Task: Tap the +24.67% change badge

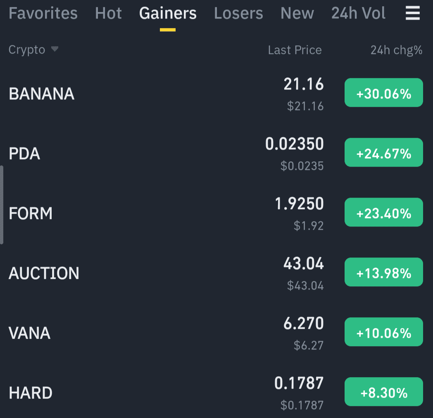Action: point(383,153)
